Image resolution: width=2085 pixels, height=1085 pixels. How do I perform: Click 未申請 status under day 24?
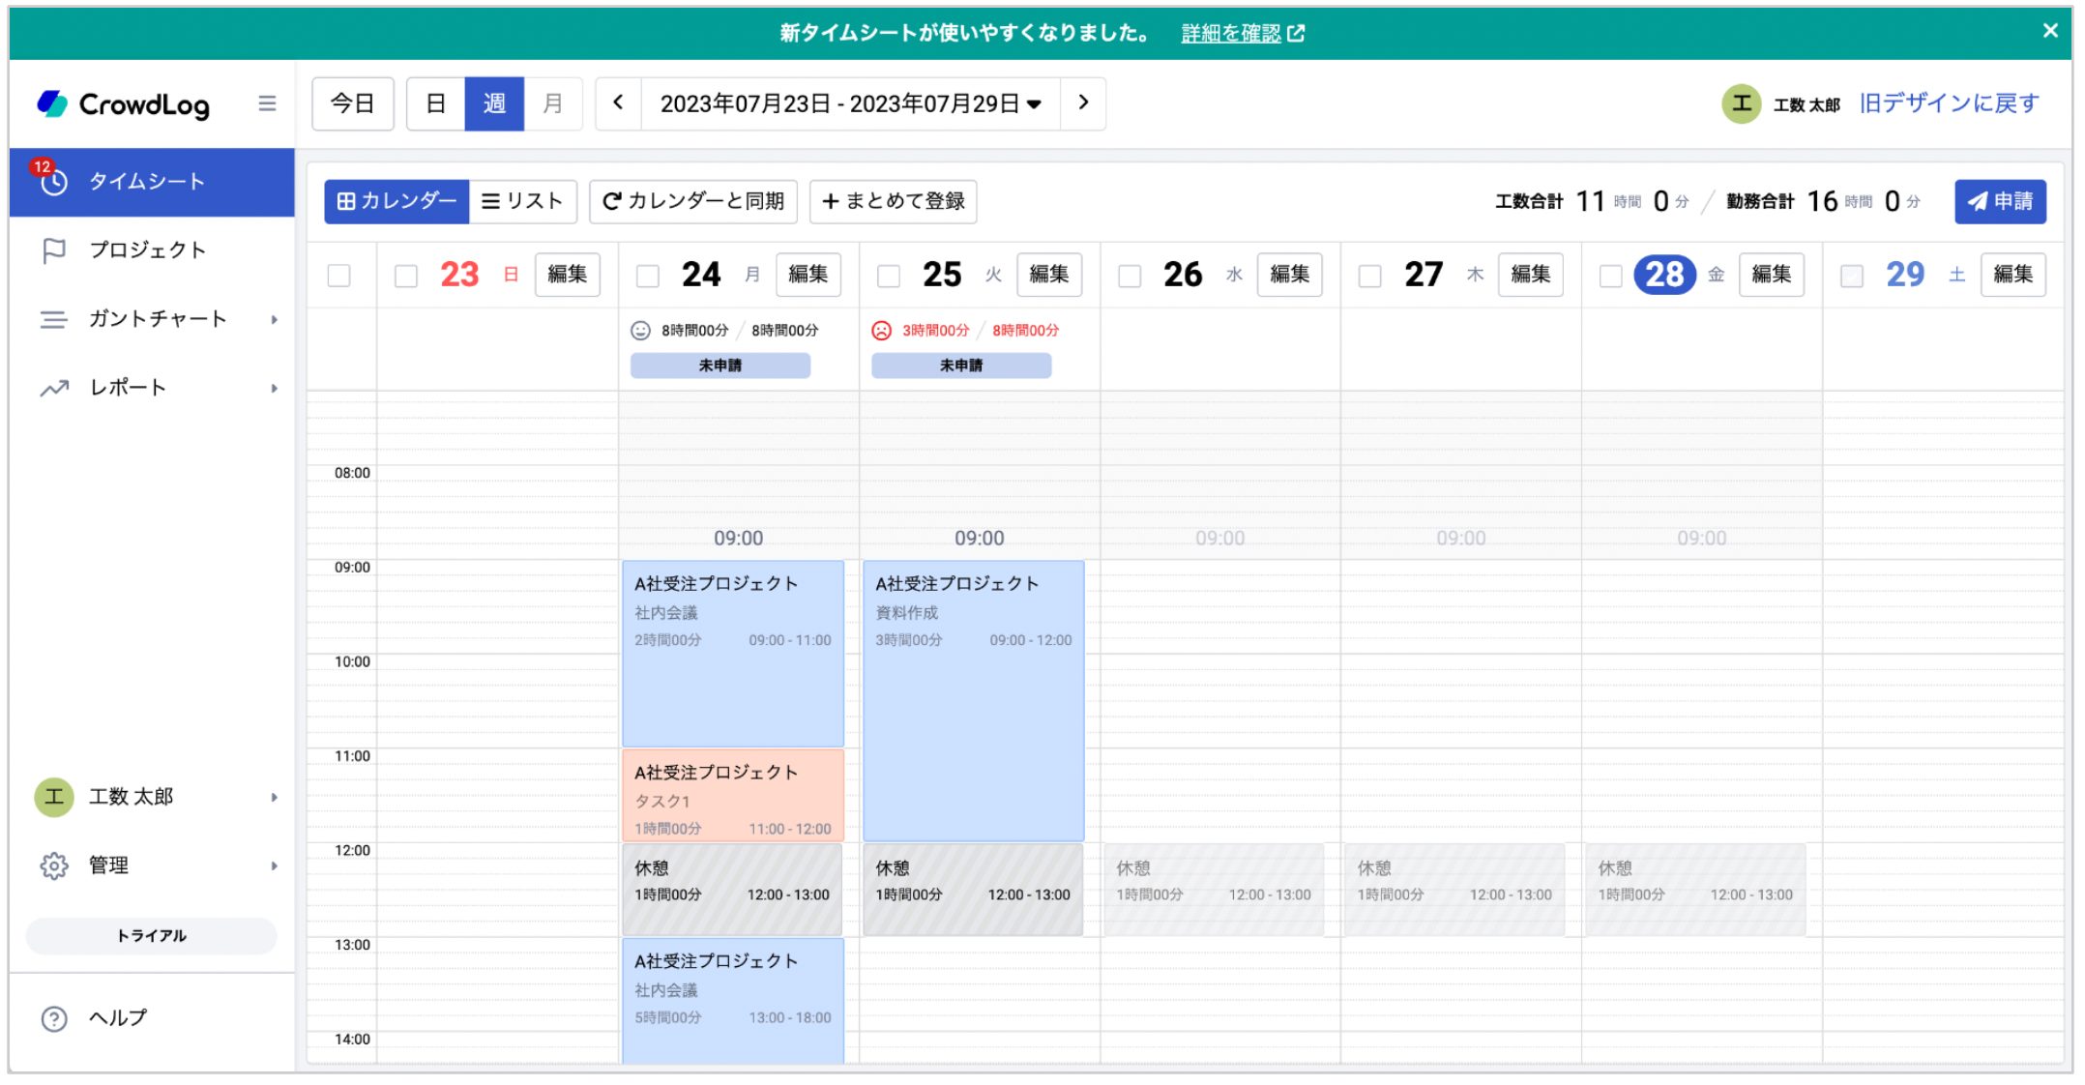click(720, 366)
